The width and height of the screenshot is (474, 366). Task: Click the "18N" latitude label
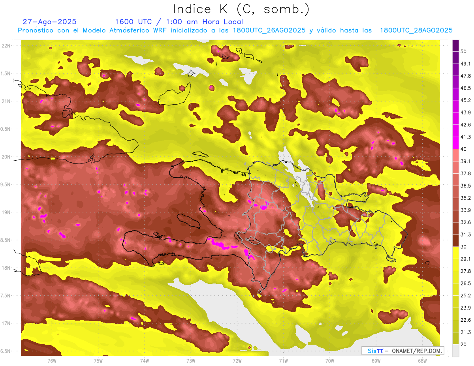click(6, 268)
